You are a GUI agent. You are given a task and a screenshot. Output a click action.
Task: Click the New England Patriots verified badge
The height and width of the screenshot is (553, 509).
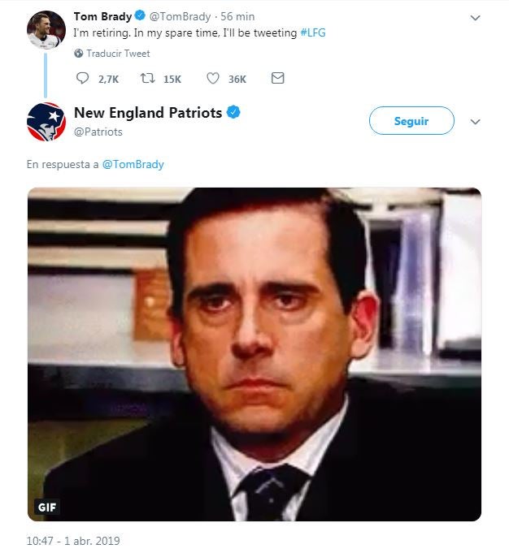pos(233,113)
